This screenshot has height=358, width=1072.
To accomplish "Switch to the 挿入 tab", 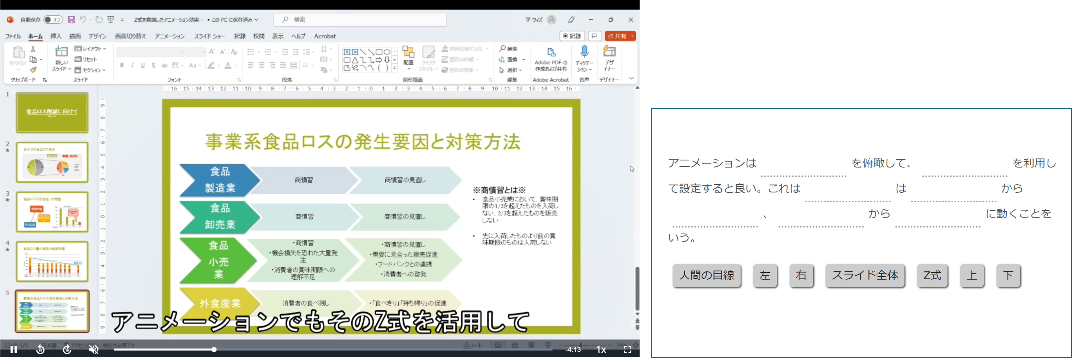I will click(56, 36).
